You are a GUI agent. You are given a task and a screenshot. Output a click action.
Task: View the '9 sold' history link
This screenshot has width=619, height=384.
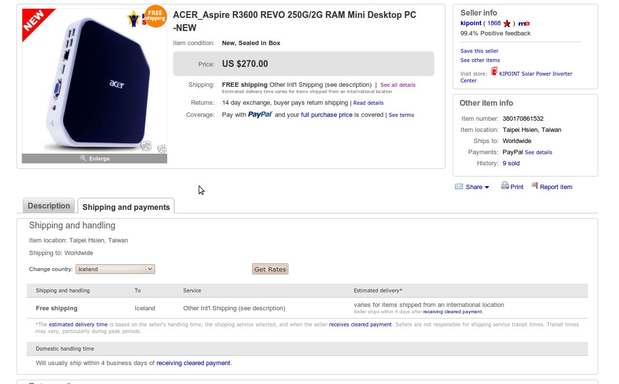511,163
